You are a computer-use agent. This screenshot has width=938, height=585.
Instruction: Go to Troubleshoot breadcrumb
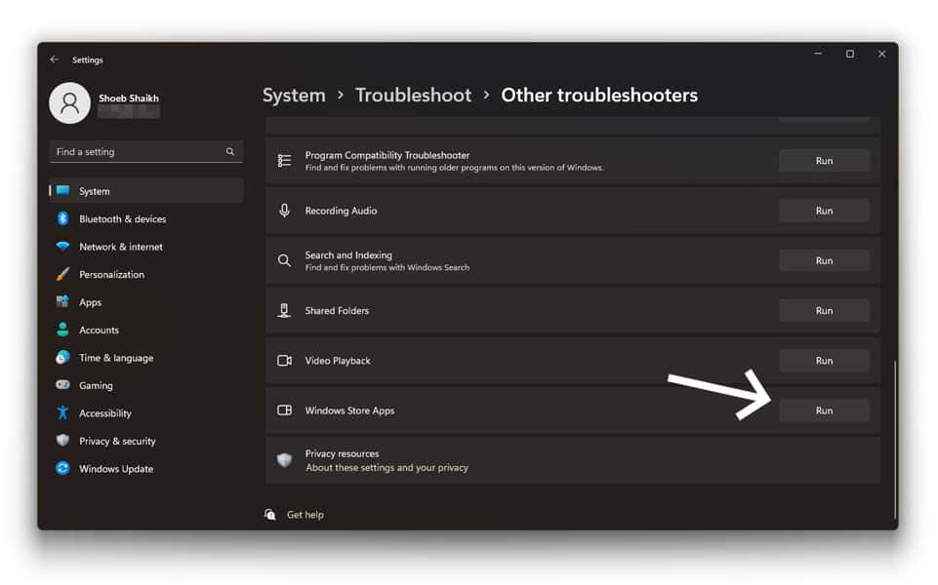click(x=414, y=95)
